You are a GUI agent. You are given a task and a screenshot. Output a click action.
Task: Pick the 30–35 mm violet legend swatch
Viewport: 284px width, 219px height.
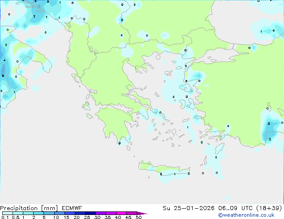click(x=101, y=213)
